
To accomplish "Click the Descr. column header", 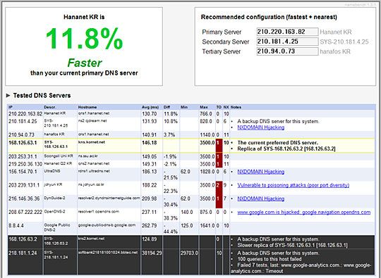I will pyautogui.click(x=50, y=107).
